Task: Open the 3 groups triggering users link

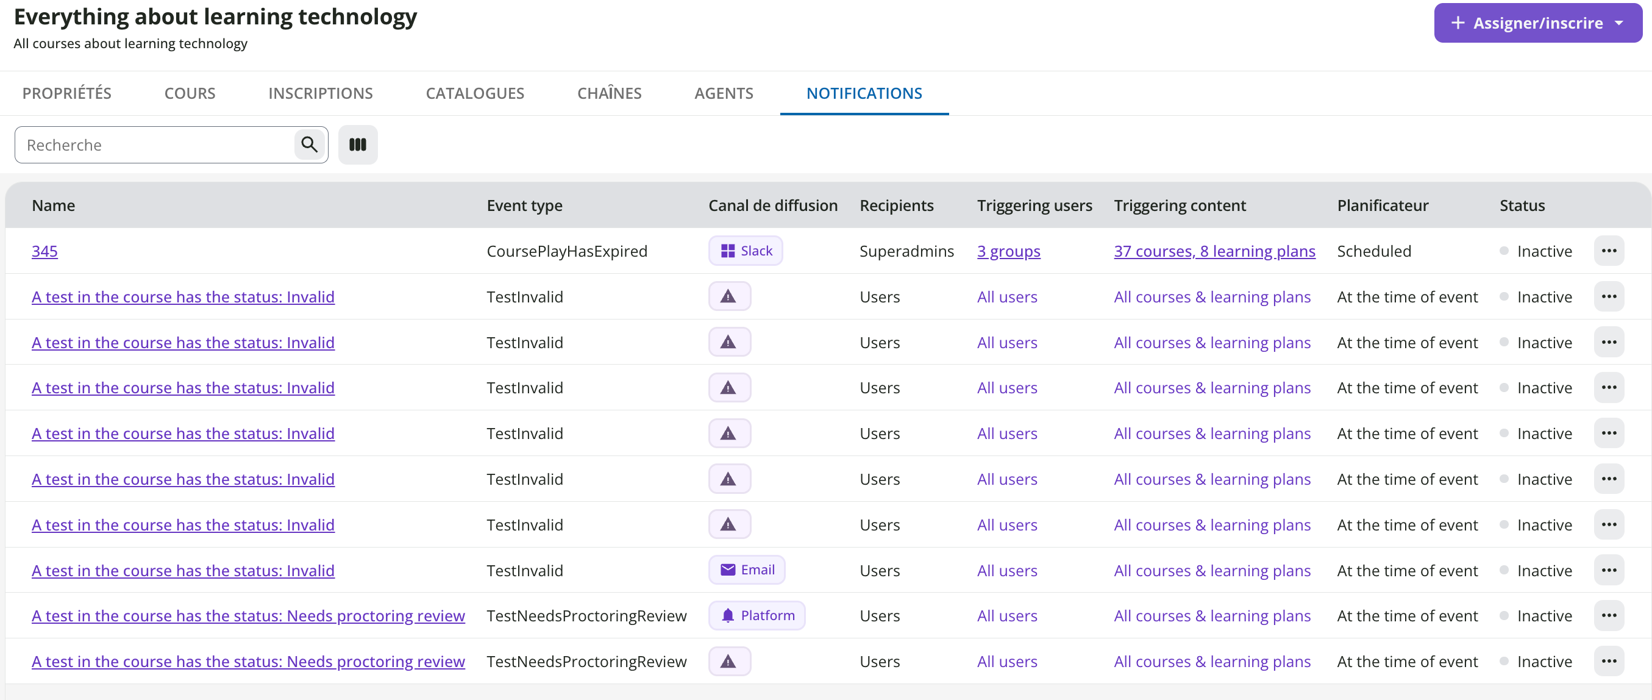Action: click(x=1008, y=251)
